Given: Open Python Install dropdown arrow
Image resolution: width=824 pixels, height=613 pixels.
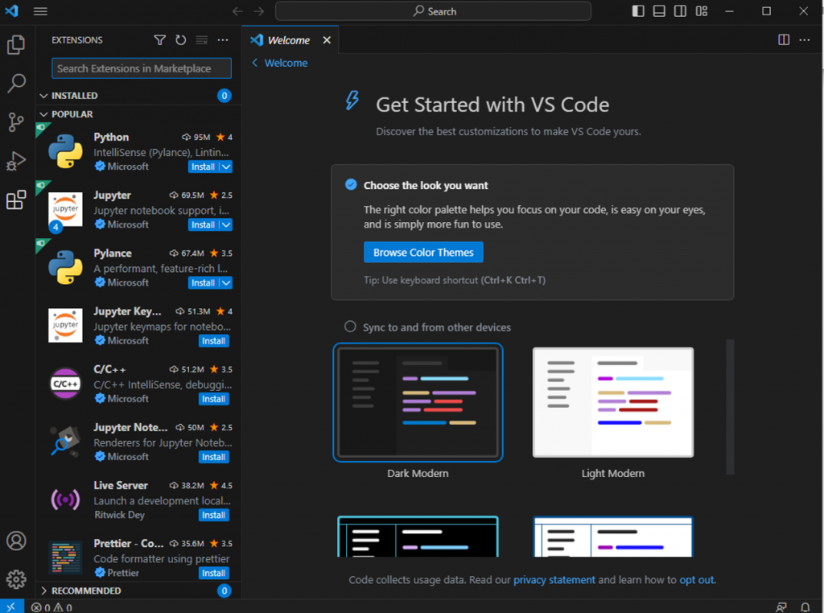Looking at the screenshot, I should pyautogui.click(x=226, y=167).
